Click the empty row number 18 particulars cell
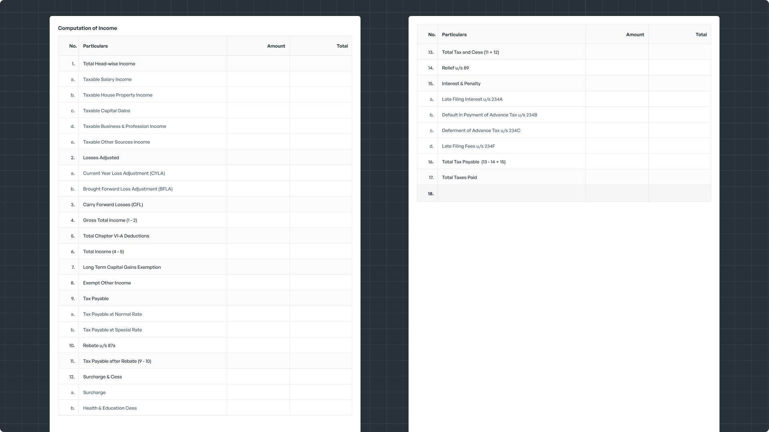The width and height of the screenshot is (769, 432). tap(511, 194)
